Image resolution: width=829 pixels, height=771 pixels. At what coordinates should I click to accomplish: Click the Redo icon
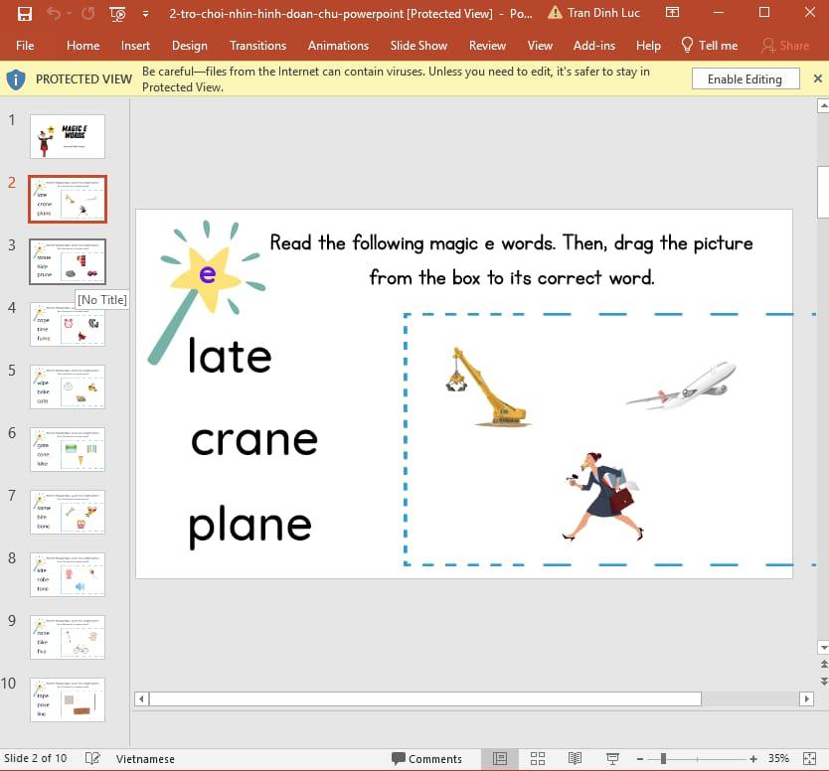(87, 12)
